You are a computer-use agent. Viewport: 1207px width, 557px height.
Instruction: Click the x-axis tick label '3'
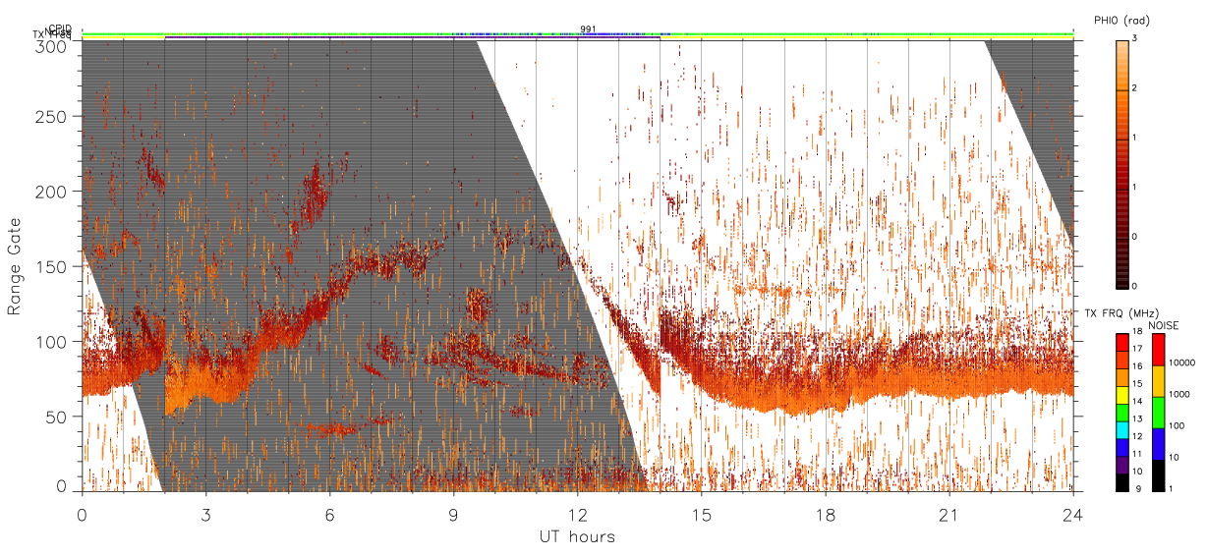[x=206, y=515]
